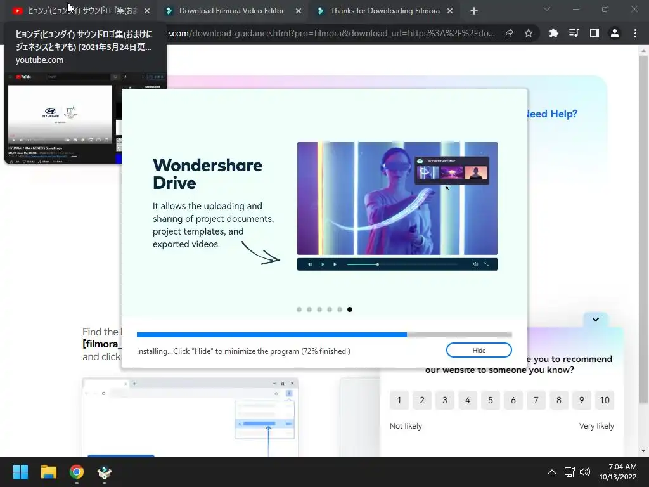Rate recommendation score 9
649x487 pixels.
coord(582,400)
